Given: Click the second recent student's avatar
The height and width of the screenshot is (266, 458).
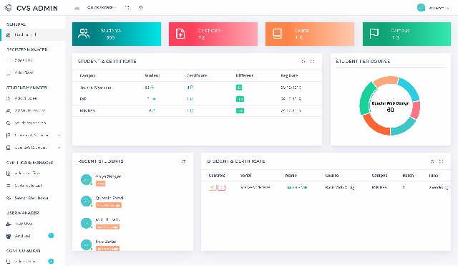Looking at the screenshot, I should click(86, 201).
